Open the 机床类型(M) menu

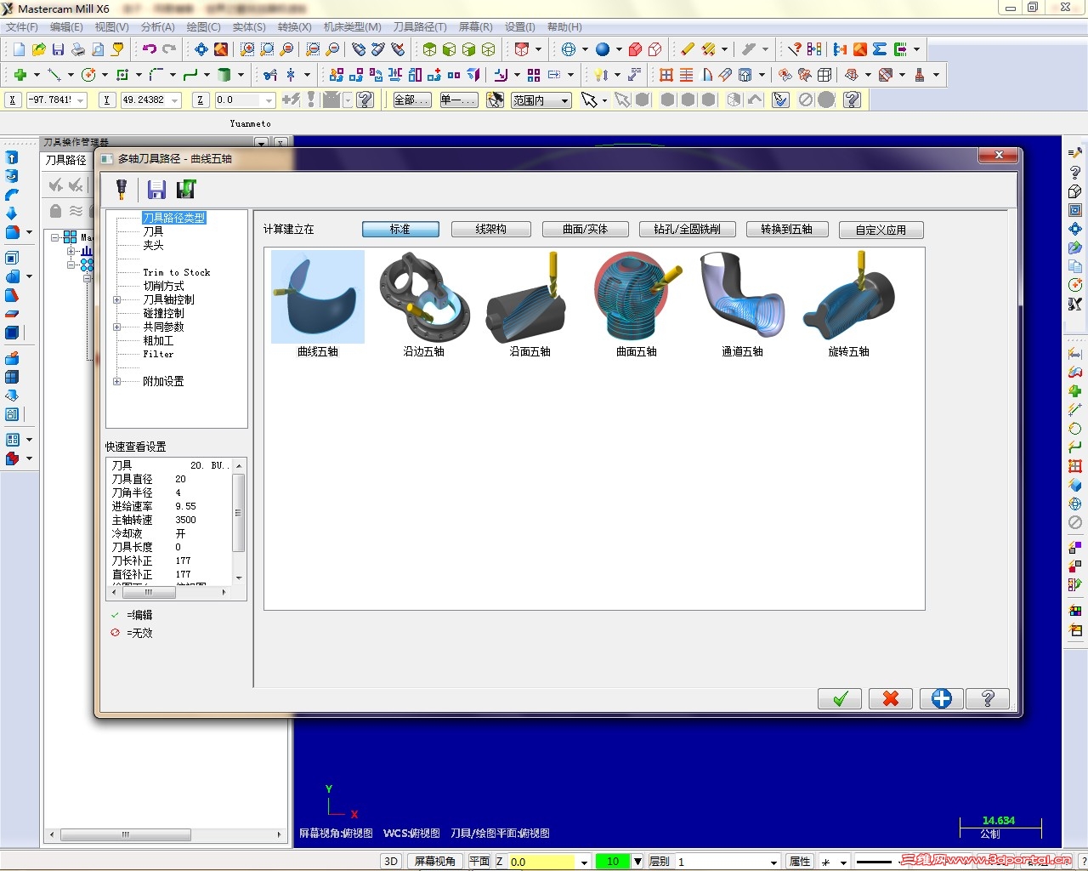[x=351, y=26]
